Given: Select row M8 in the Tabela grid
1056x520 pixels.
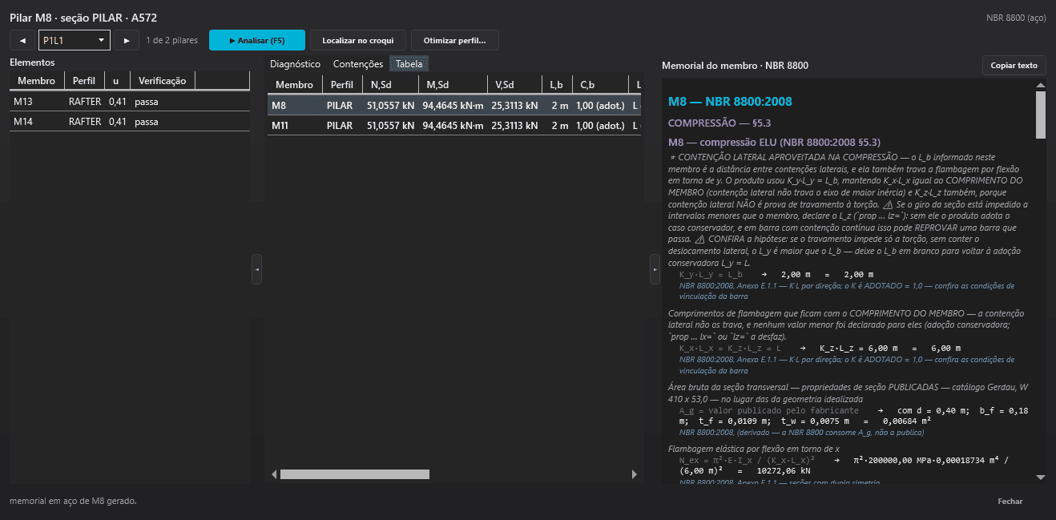Looking at the screenshot, I should (x=454, y=105).
